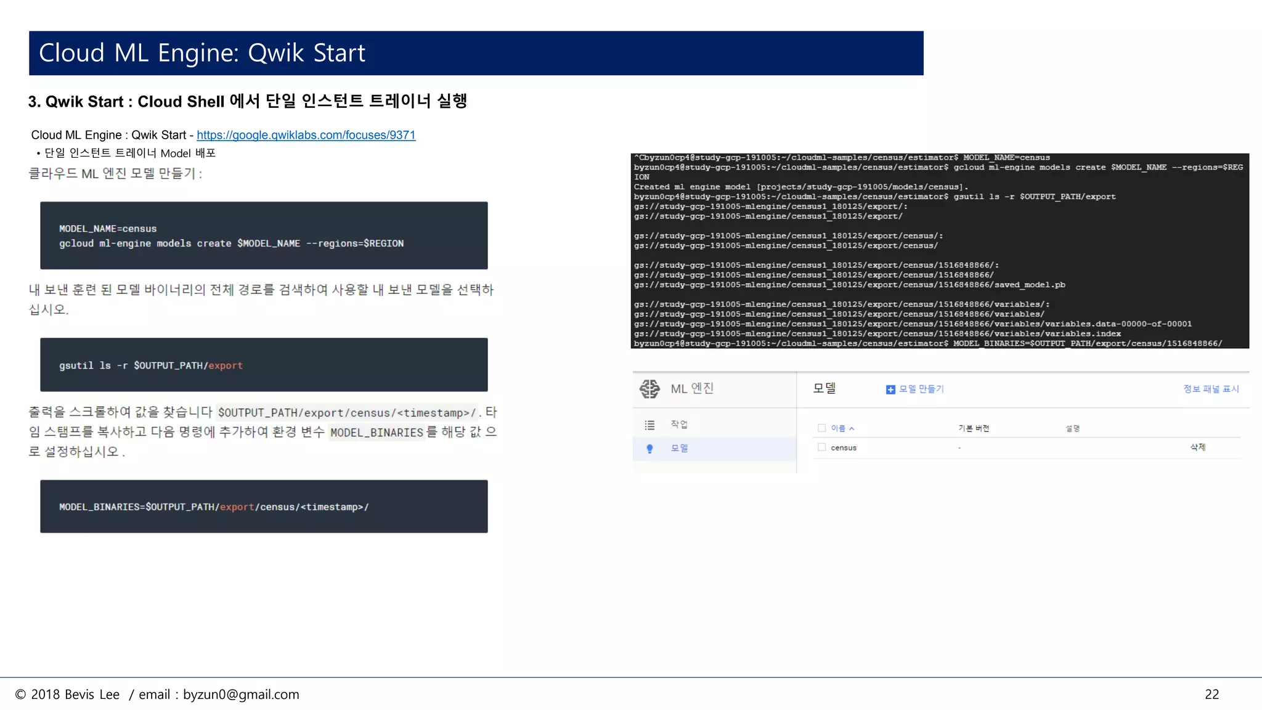Click the page number 22
Viewport: 1262px width, 710px height.
[x=1212, y=695]
